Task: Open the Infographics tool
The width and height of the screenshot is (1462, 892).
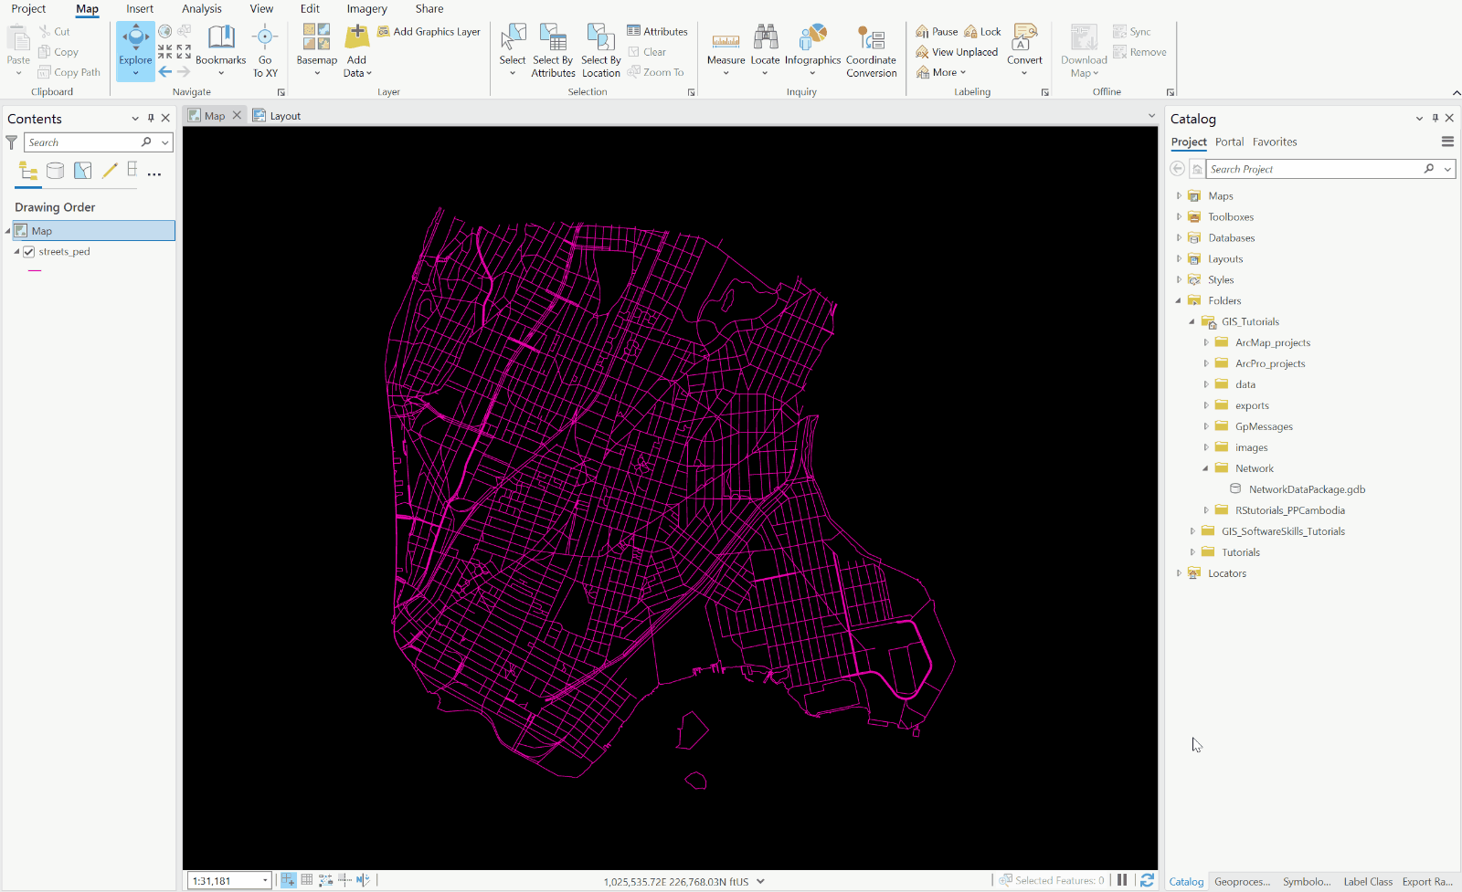Action: point(811,46)
